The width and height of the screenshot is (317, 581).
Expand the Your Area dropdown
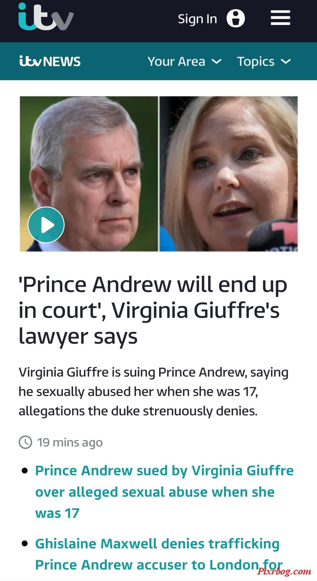click(184, 61)
